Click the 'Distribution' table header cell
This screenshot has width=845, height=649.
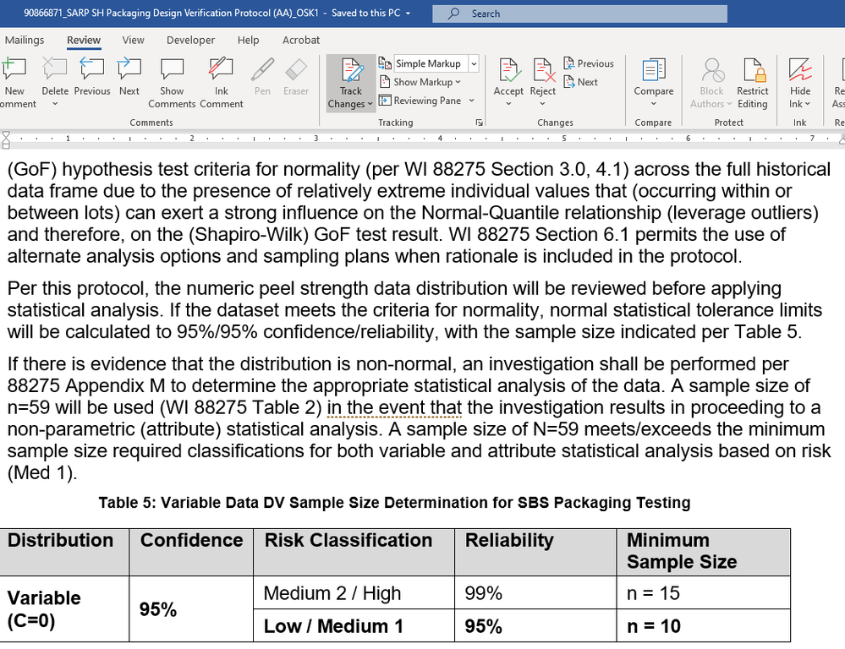point(64,552)
